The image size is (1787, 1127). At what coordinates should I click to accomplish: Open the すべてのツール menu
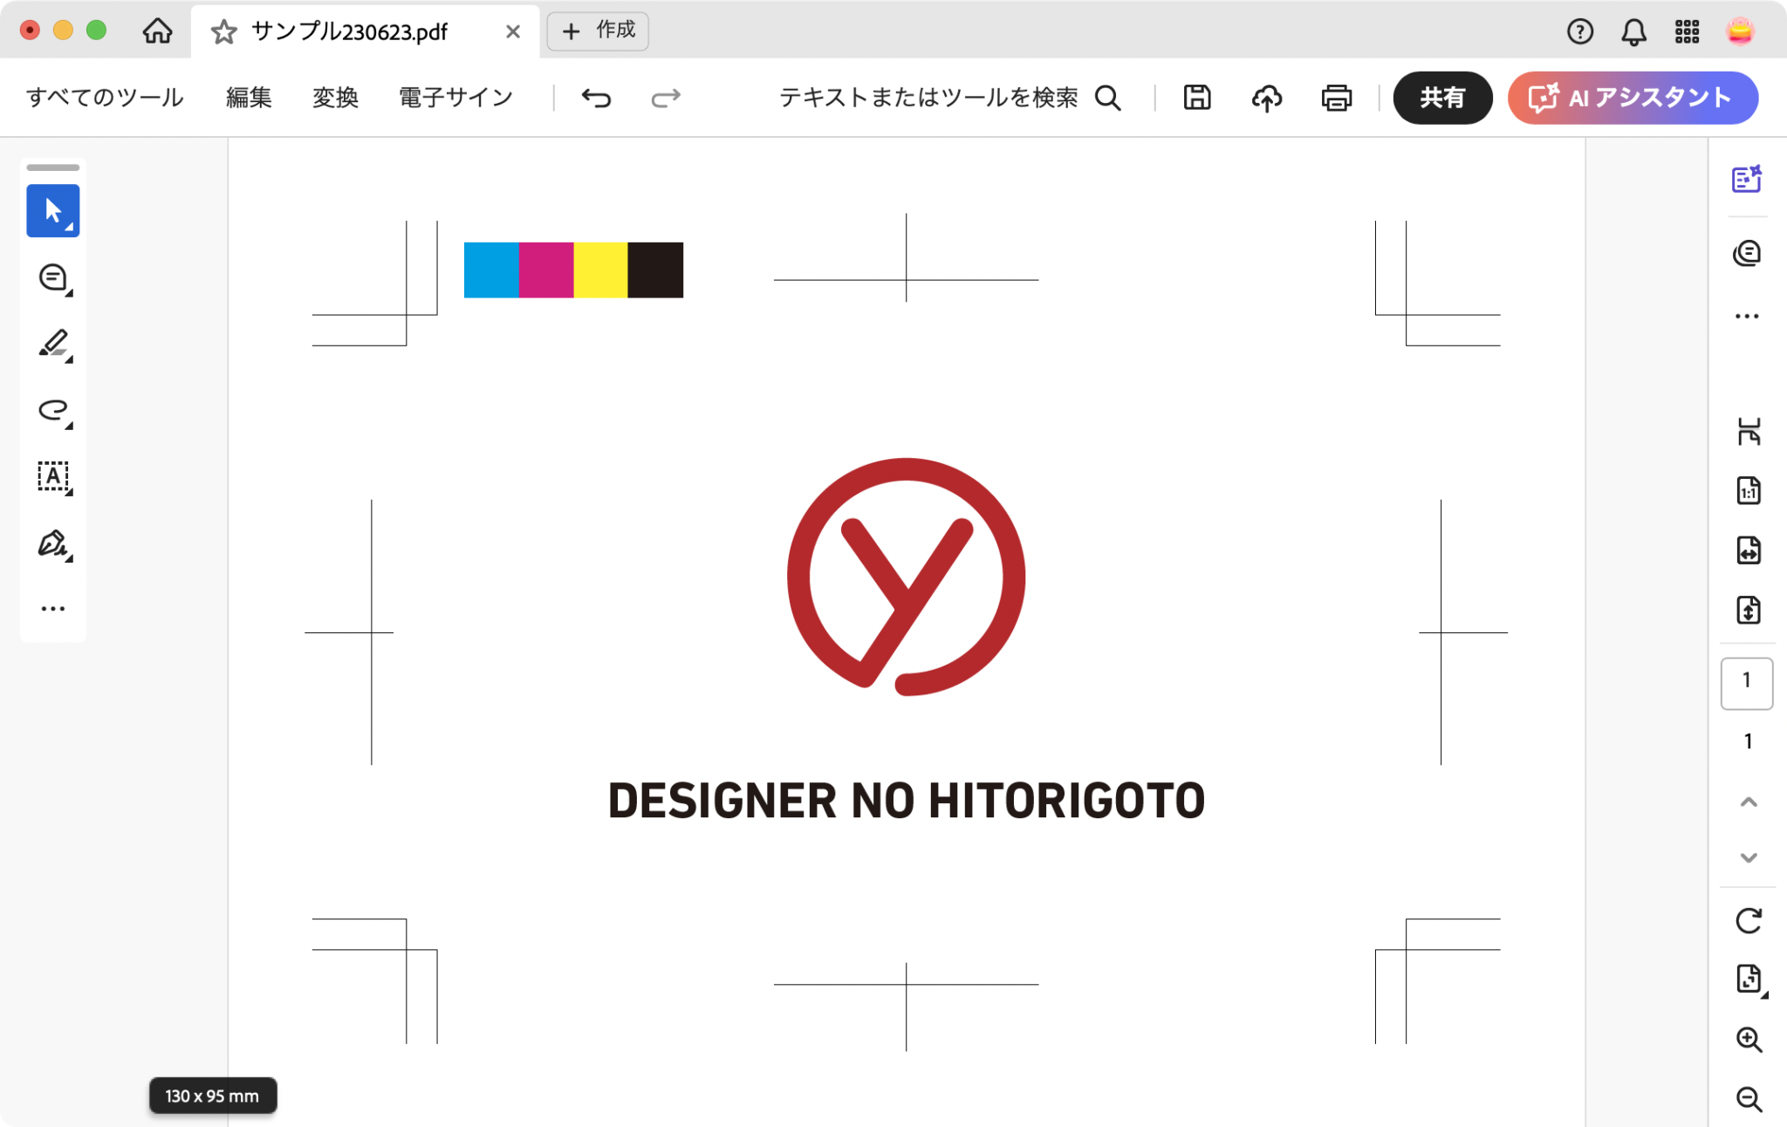(x=105, y=98)
